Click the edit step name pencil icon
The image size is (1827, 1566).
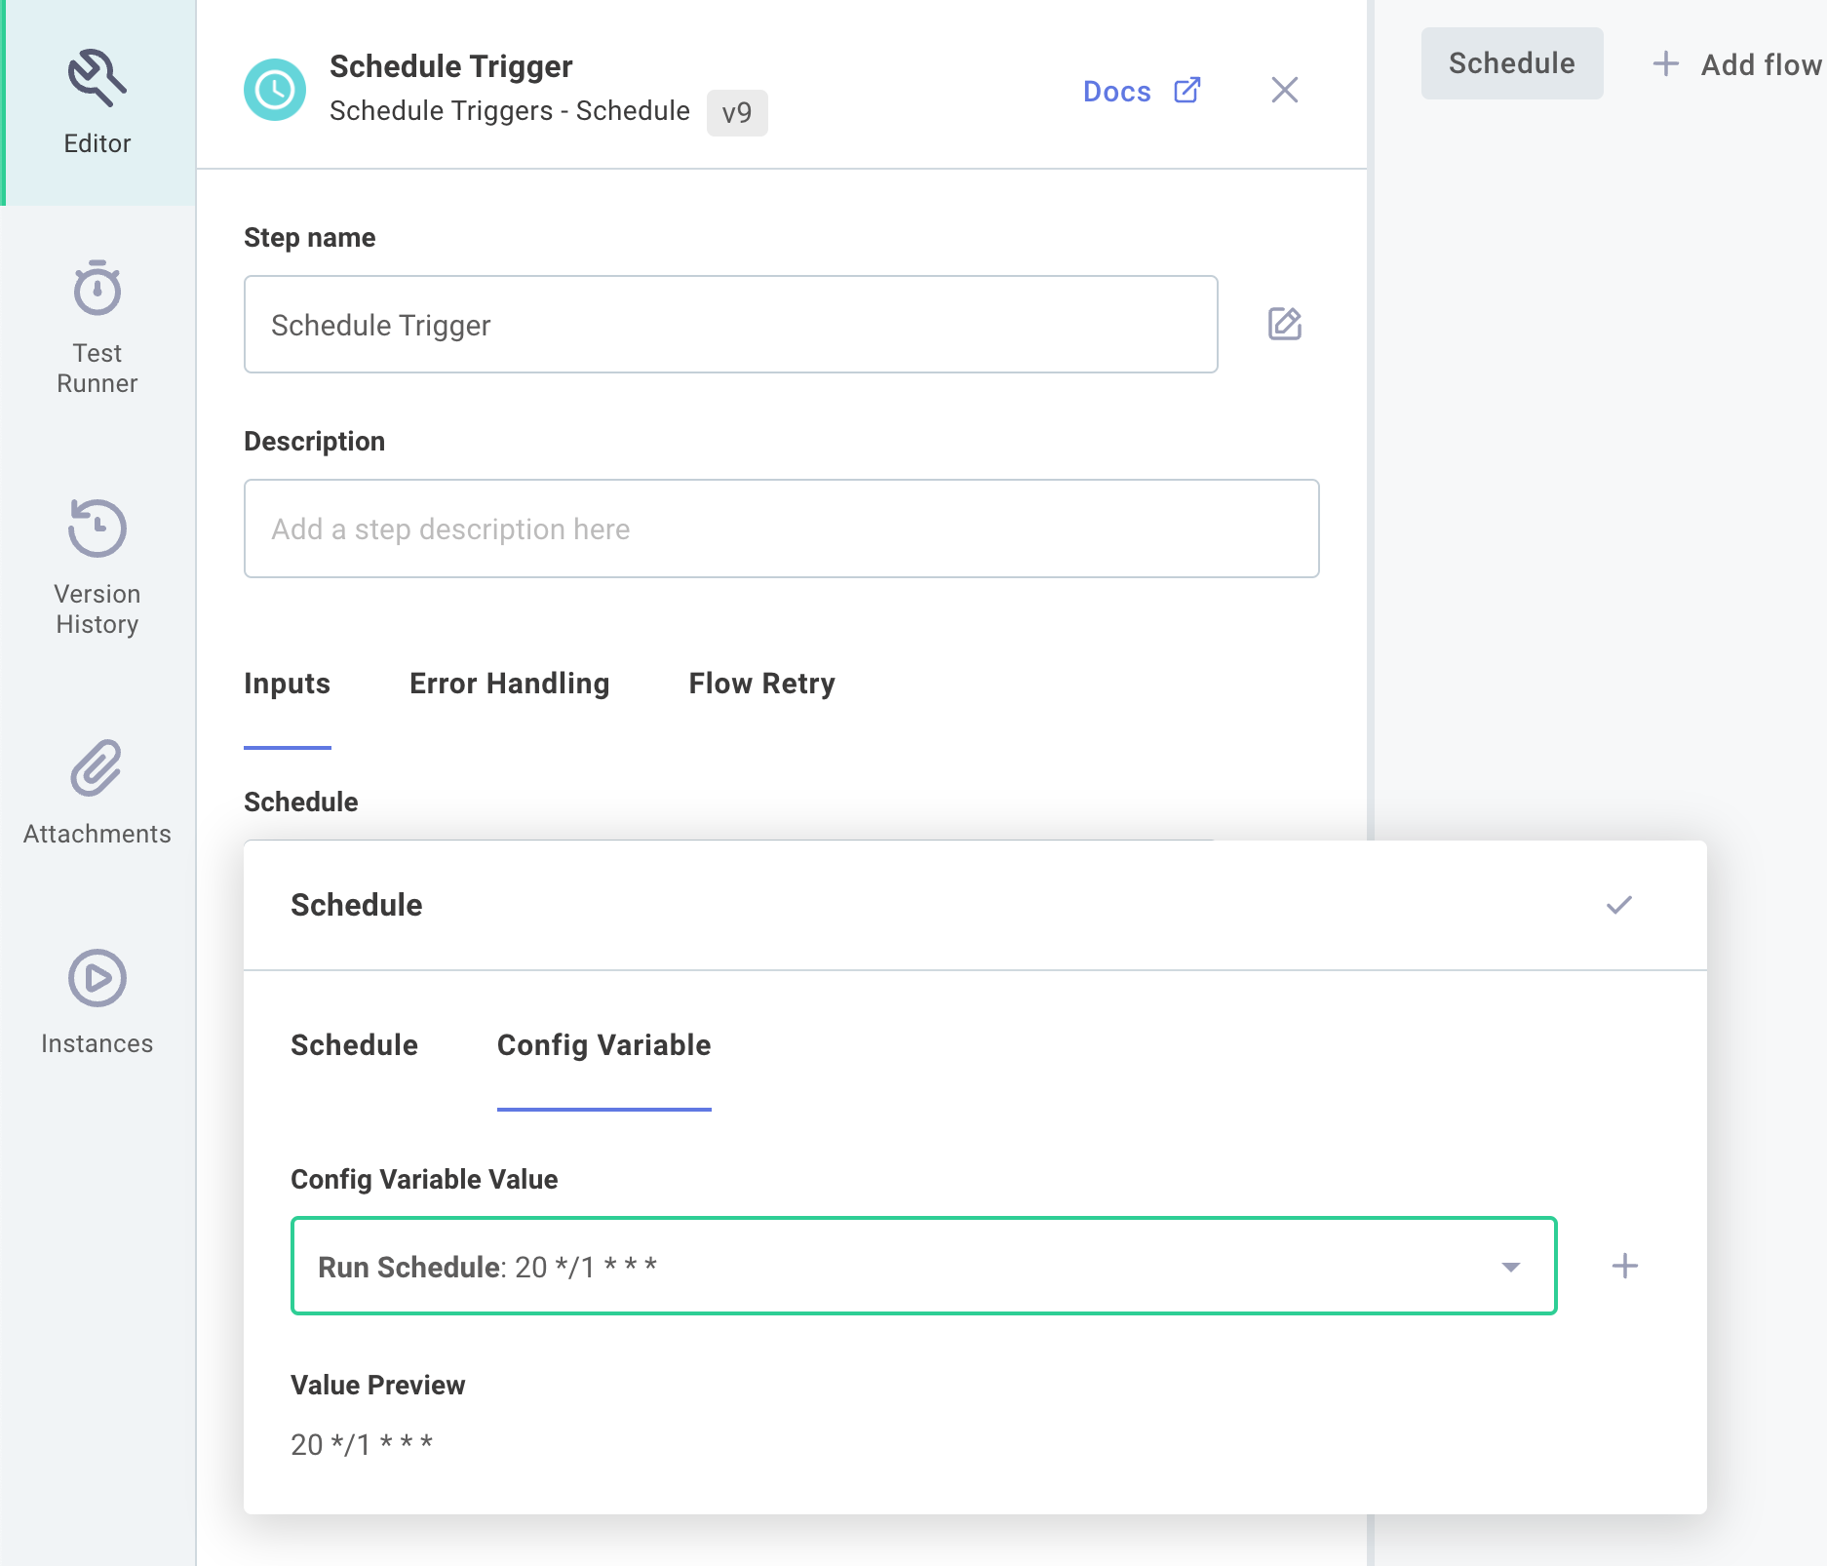coord(1285,324)
